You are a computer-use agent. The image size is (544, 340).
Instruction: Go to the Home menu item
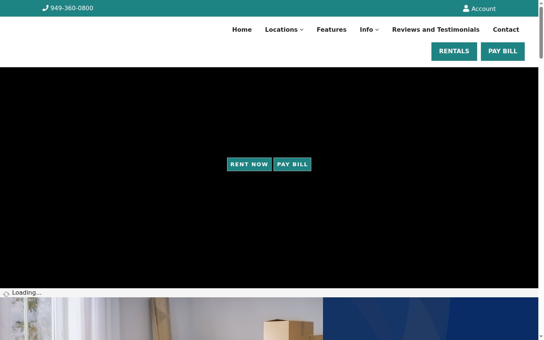pyautogui.click(x=242, y=29)
